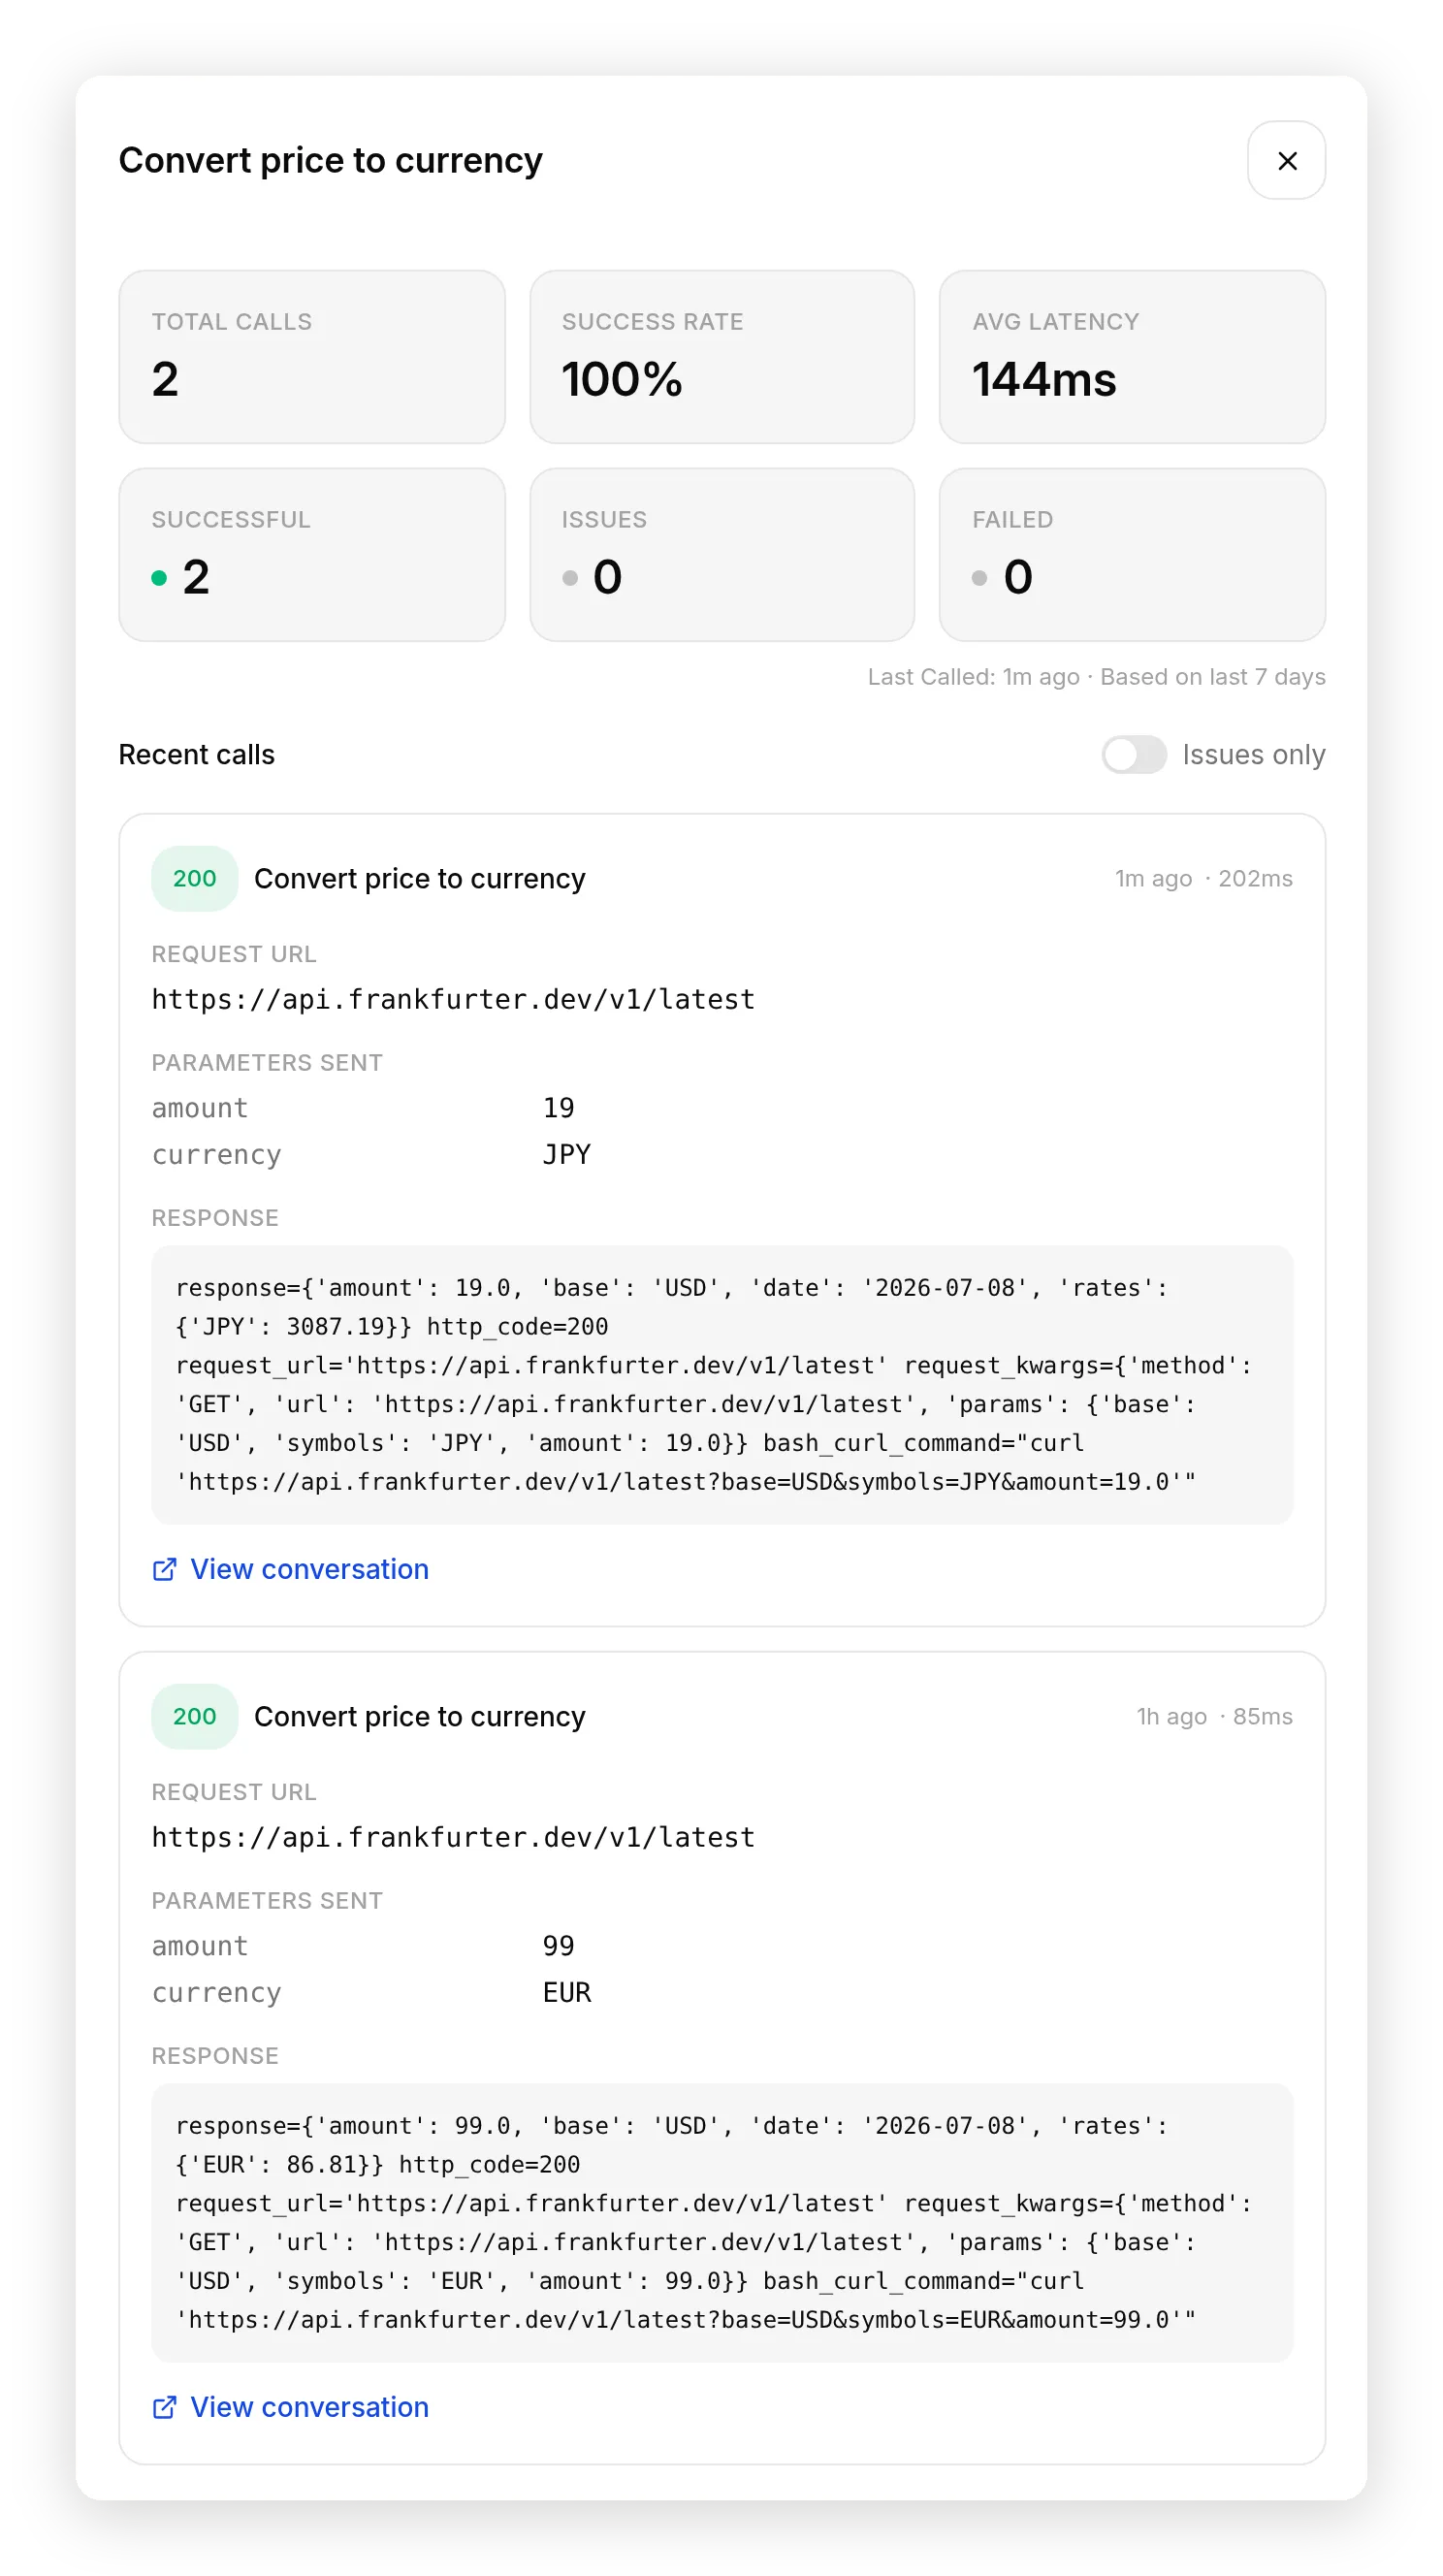Select the Total Calls stat card
Image resolution: width=1443 pixels, height=2576 pixels.
tap(312, 357)
